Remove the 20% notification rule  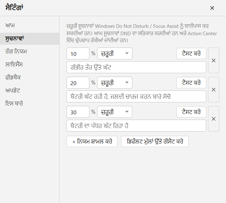coord(214,90)
